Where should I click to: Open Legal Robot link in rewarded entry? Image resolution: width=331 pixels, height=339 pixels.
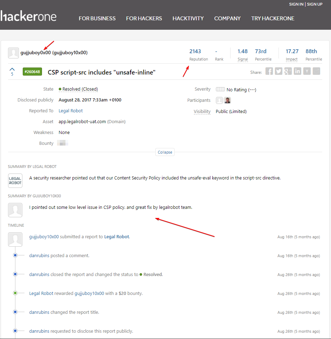[41, 294]
